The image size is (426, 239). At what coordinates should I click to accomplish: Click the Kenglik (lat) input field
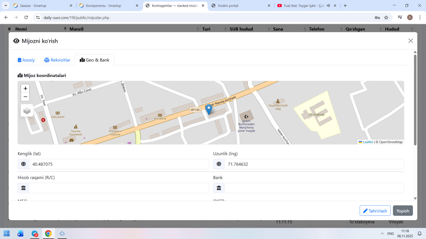(x=118, y=164)
